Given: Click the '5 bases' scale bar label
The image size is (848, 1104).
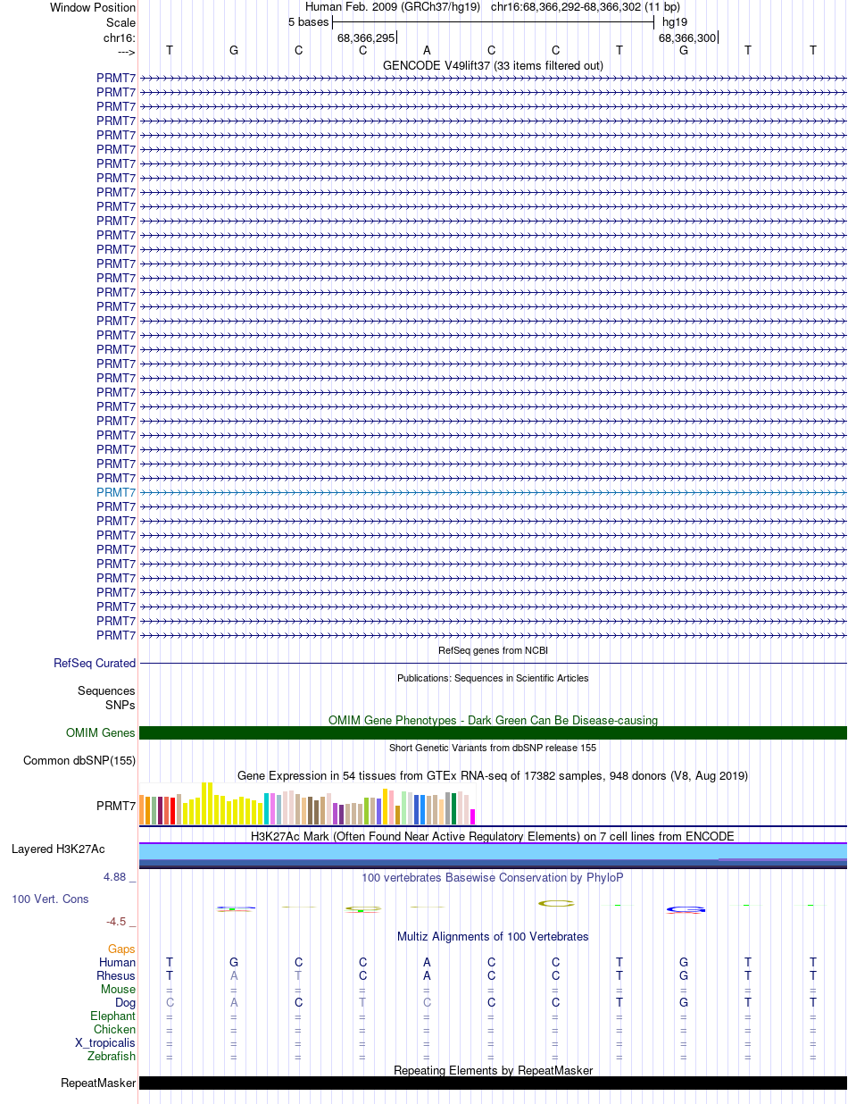Looking at the screenshot, I should (x=308, y=22).
